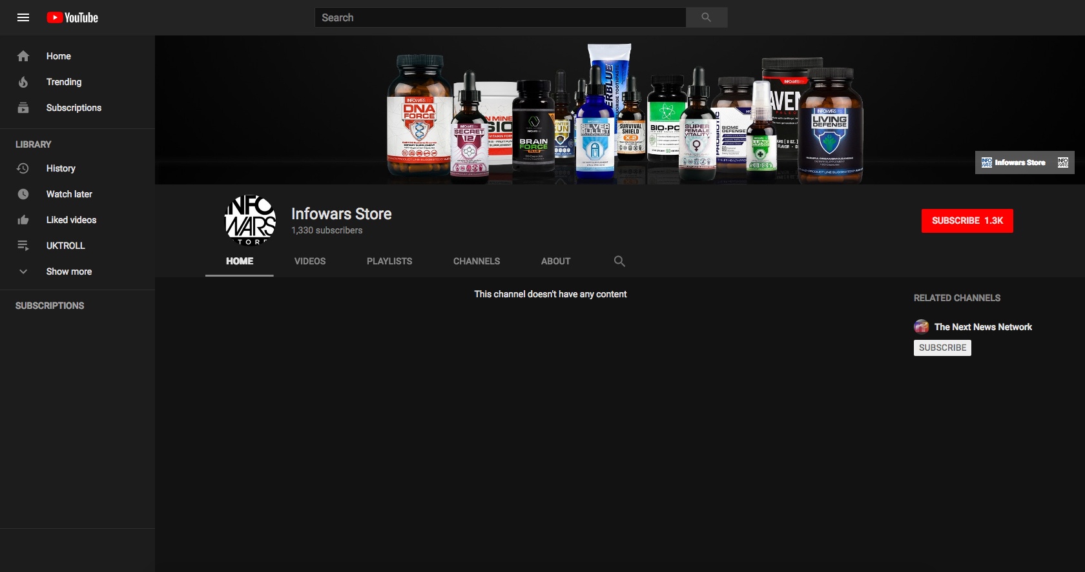Click the Trending flame icon
The image size is (1085, 572).
pos(23,82)
